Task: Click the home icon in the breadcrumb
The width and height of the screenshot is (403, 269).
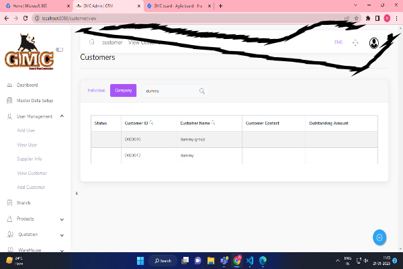Action: (92, 42)
